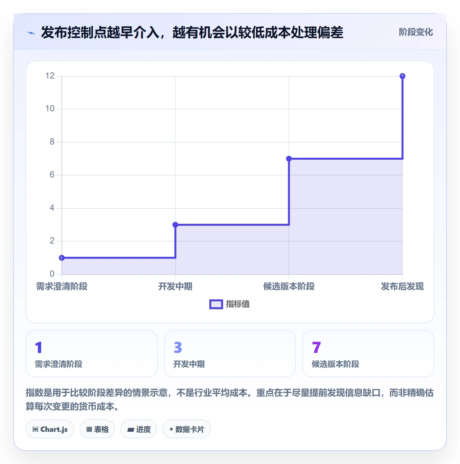
Task: Click the data point at 需求澄清阶段
Action: [62, 258]
